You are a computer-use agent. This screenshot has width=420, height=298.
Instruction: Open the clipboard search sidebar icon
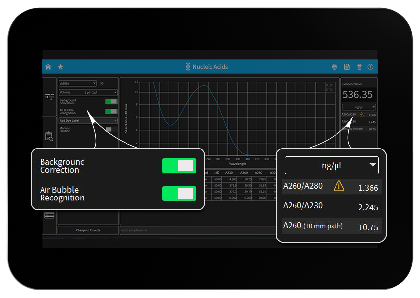point(49,136)
